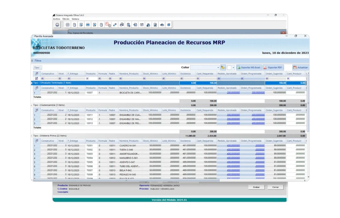This screenshot has width=340, height=218.
Task: Select the TUBO DEL ASIENT... cell
Action: pyautogui.click(x=130, y=166)
